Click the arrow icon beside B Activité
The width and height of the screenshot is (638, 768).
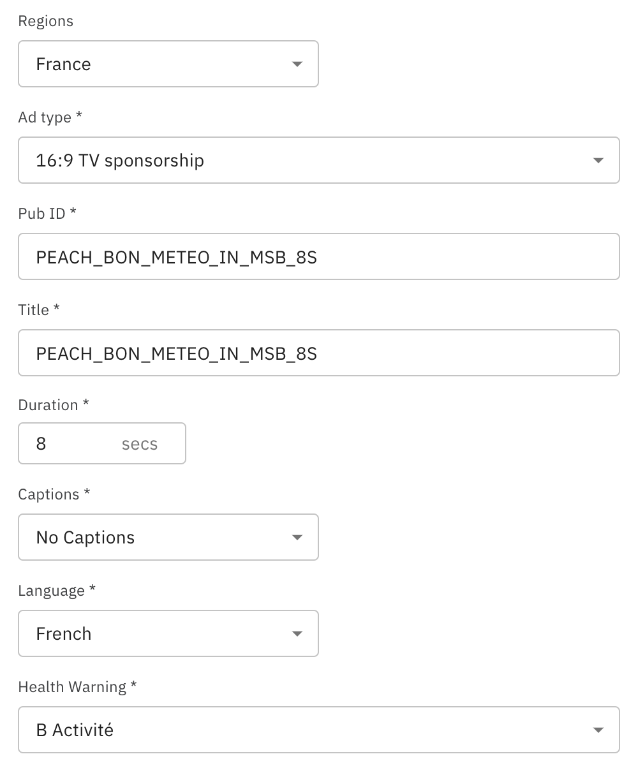tap(598, 730)
